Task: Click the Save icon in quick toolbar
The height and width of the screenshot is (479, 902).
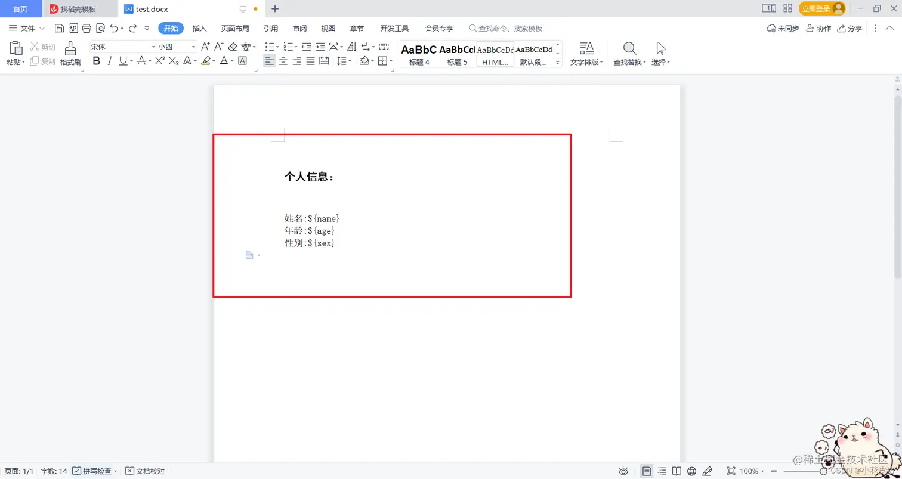Action: pos(59,28)
